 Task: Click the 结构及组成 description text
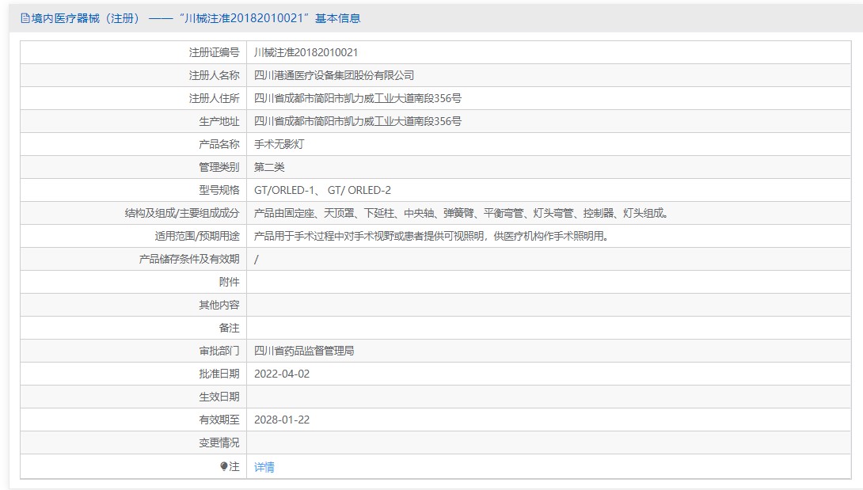point(461,213)
